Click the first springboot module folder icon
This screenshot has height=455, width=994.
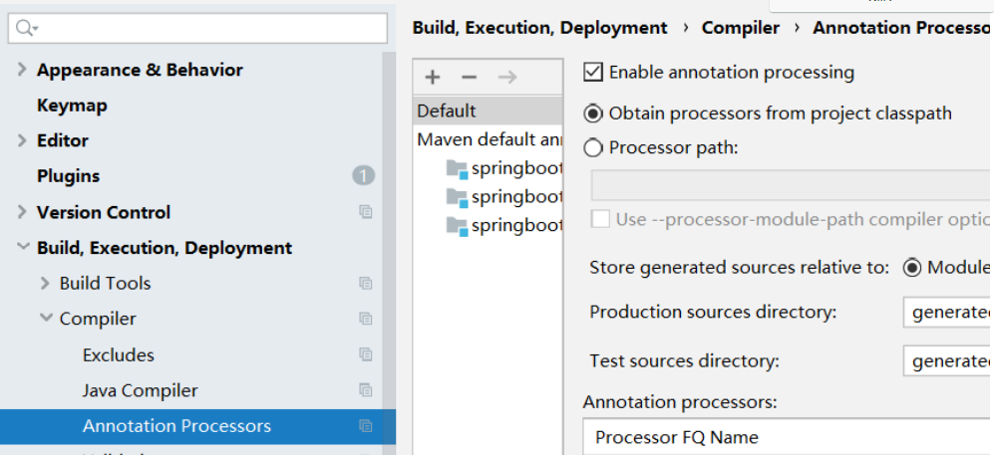coord(457,167)
